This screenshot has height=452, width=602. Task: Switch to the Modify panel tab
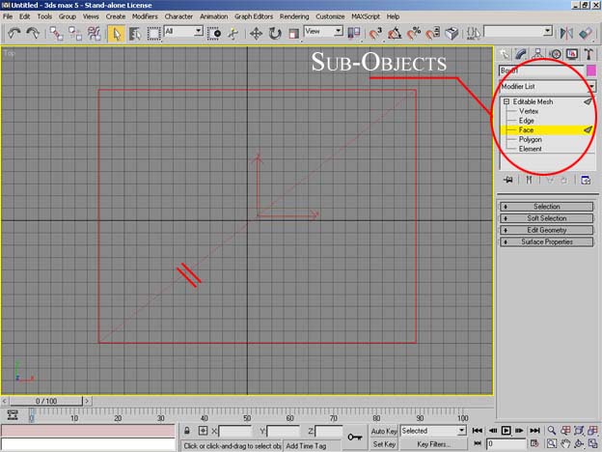tap(521, 54)
